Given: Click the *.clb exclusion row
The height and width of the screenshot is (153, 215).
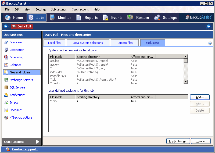Looking at the screenshot, I should [x=116, y=80].
